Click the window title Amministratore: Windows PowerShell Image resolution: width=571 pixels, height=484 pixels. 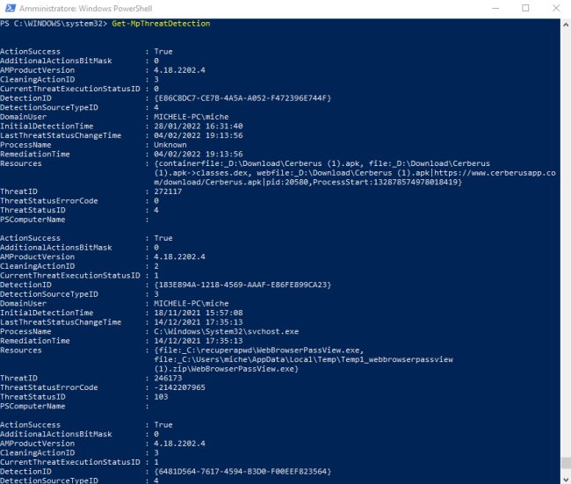pos(86,9)
